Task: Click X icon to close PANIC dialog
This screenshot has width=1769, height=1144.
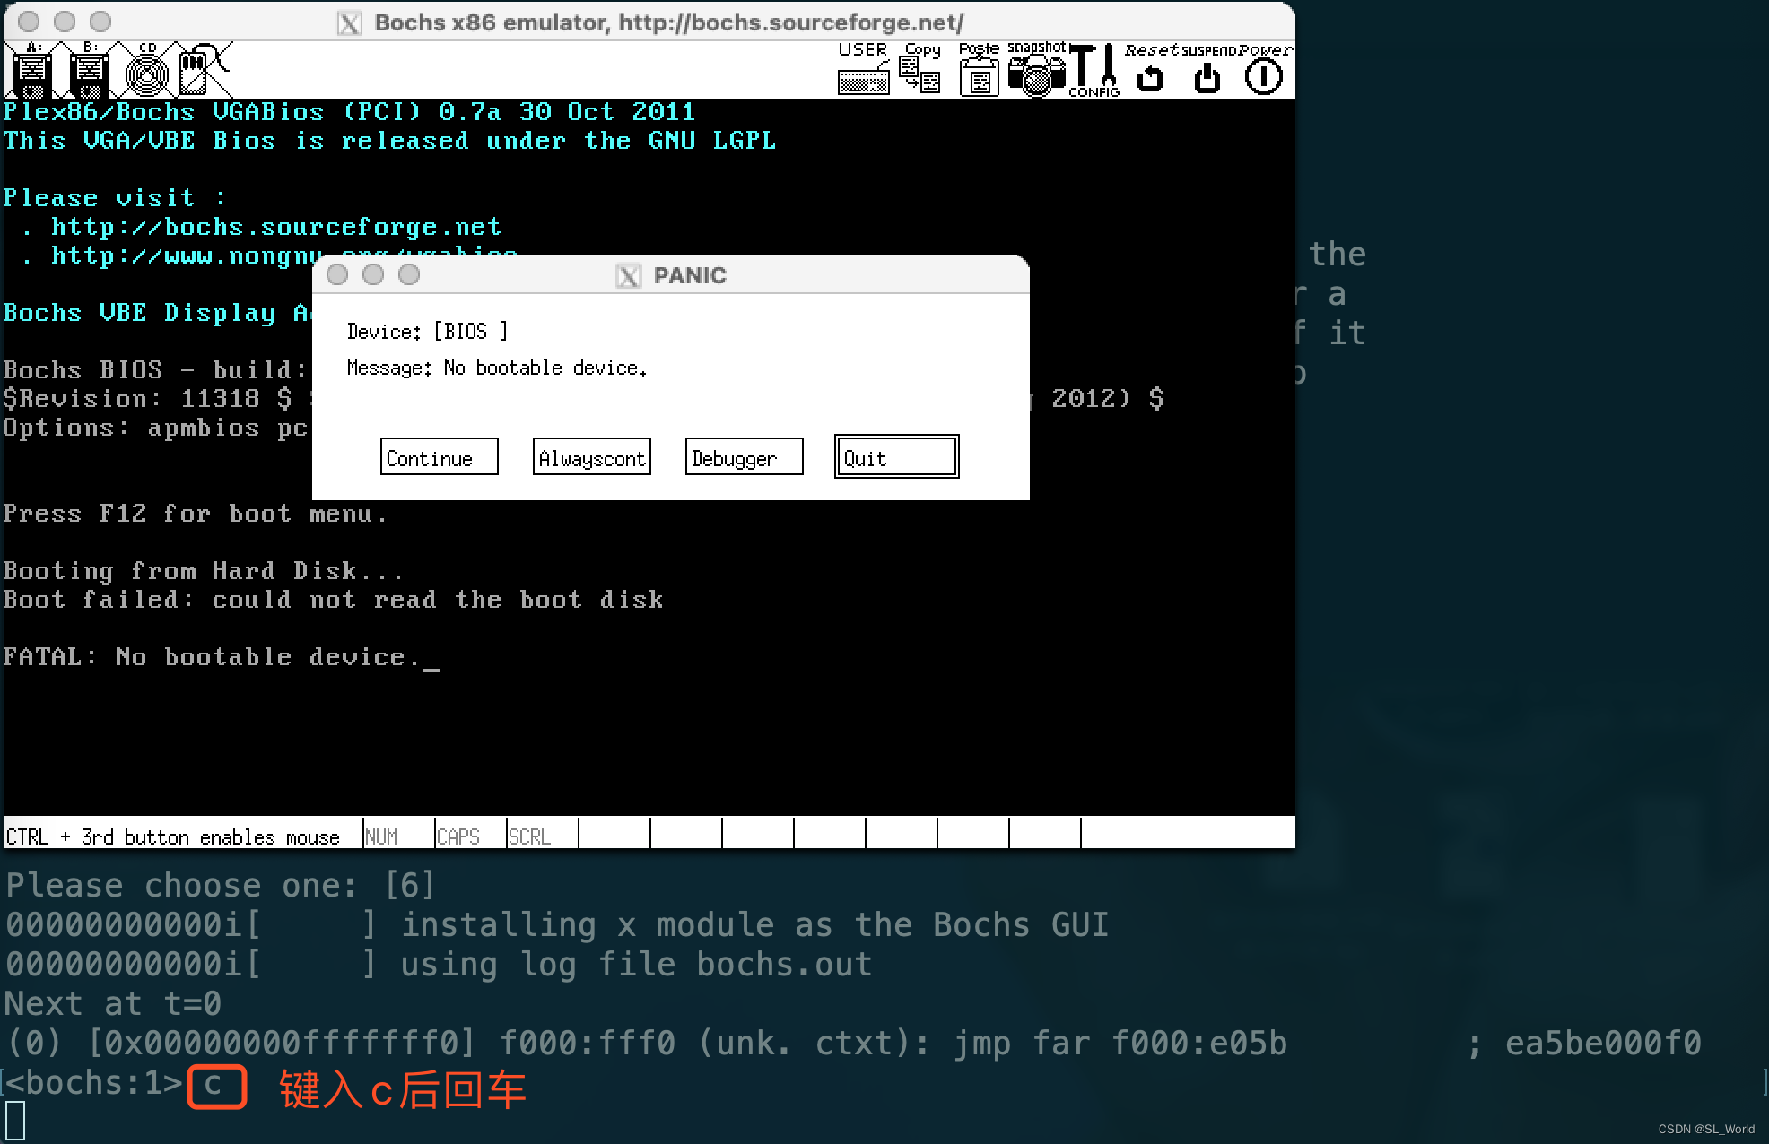Action: pyautogui.click(x=629, y=276)
